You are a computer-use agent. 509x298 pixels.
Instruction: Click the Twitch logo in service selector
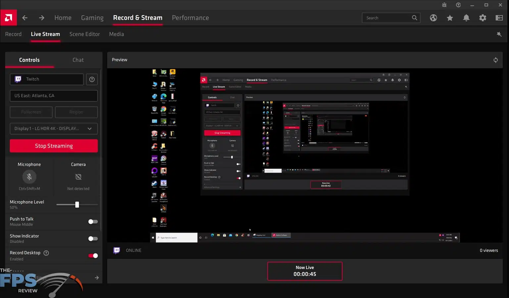pyautogui.click(x=18, y=79)
